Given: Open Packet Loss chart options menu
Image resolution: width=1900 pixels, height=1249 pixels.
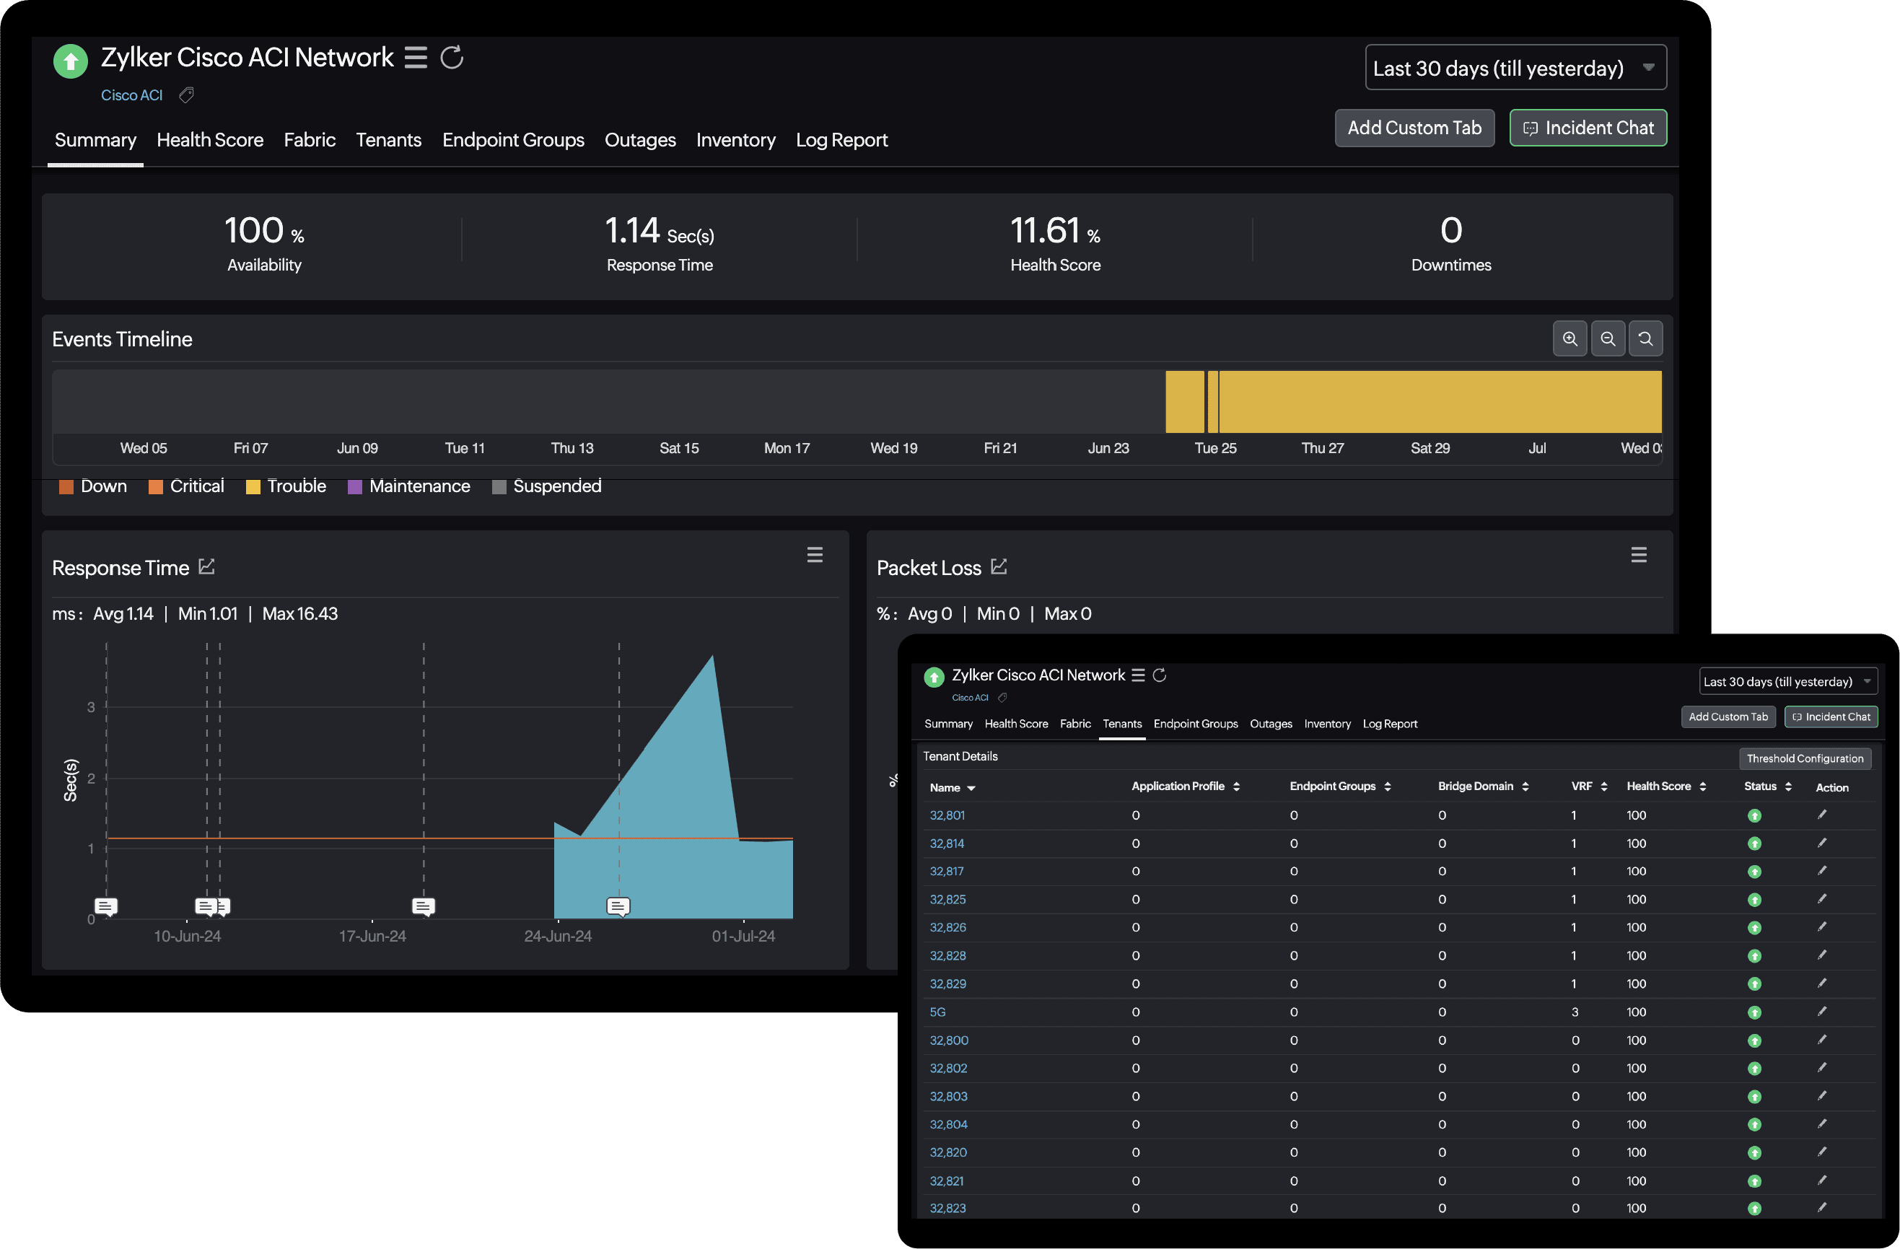Looking at the screenshot, I should click(1638, 555).
